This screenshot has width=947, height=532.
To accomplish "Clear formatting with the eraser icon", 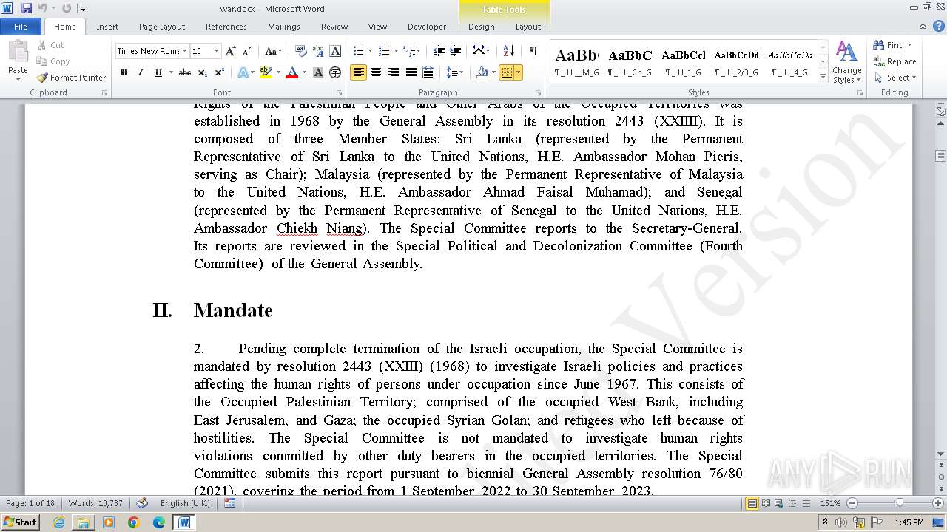I will coord(301,51).
